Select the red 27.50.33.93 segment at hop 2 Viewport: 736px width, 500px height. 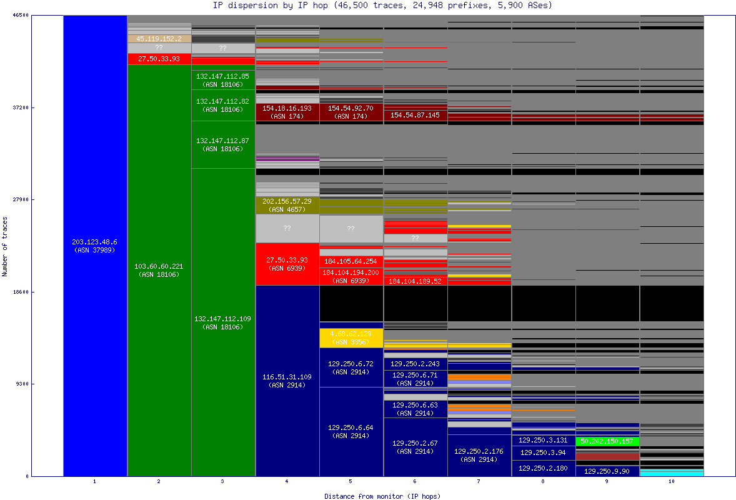tap(158, 60)
